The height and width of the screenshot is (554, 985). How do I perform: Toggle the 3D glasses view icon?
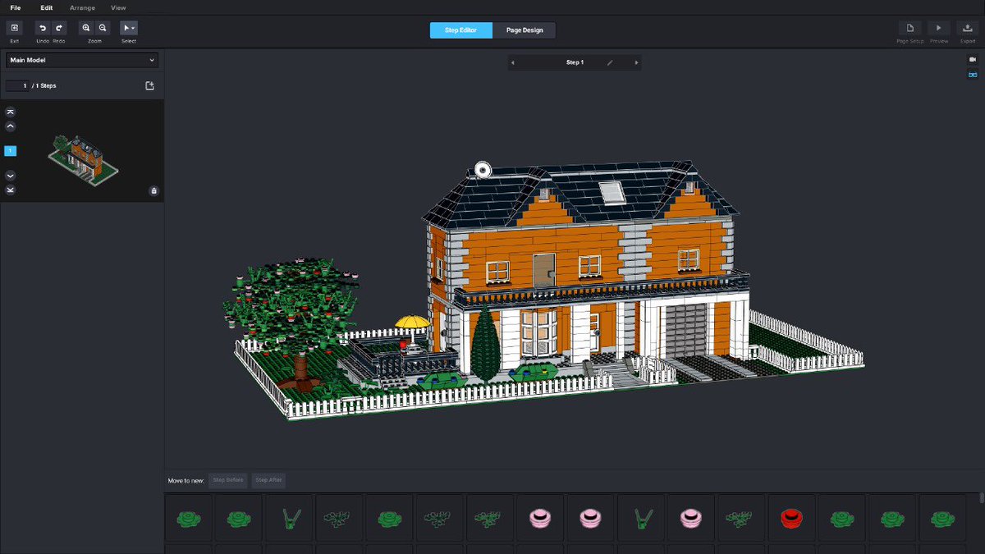click(973, 75)
